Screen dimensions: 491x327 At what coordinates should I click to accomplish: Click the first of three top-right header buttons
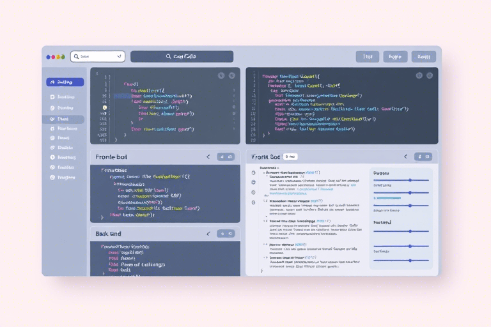[x=367, y=57]
